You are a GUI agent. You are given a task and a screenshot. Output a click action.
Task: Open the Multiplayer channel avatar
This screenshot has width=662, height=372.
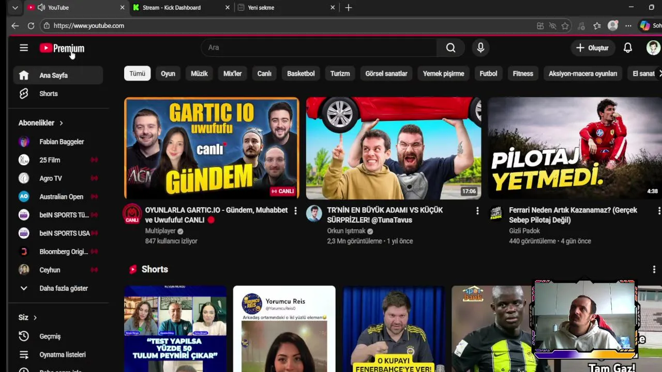tap(132, 214)
